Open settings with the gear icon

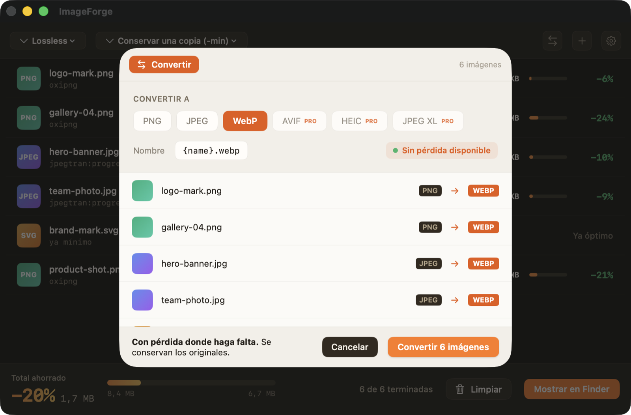611,41
